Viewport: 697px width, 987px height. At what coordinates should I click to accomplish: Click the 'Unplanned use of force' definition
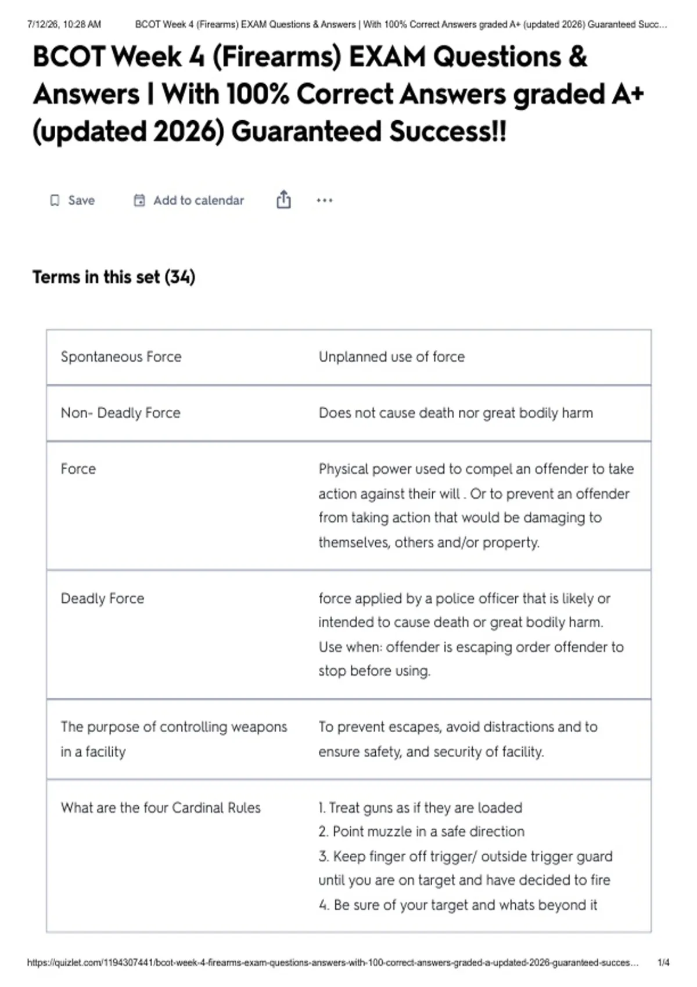click(x=391, y=356)
